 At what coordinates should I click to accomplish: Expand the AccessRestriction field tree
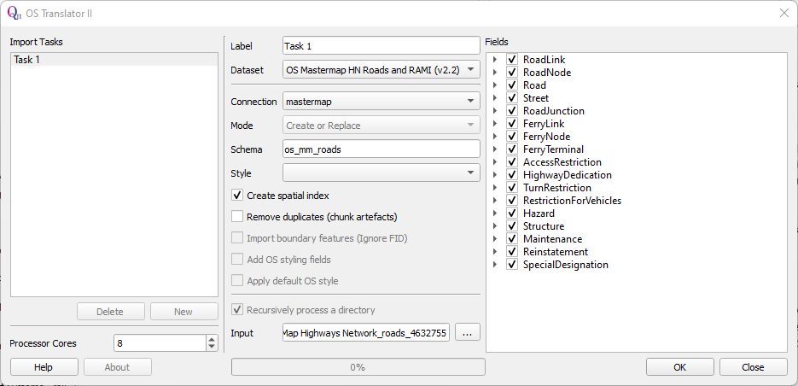(495, 162)
